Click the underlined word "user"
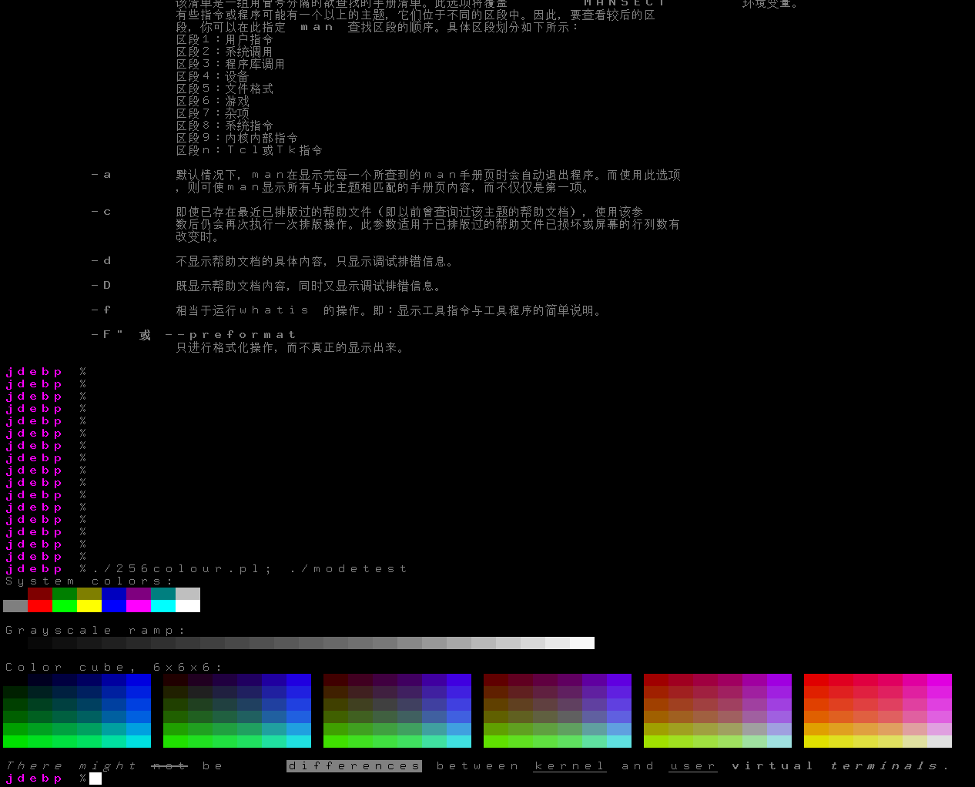This screenshot has width=975, height=787. click(693, 766)
